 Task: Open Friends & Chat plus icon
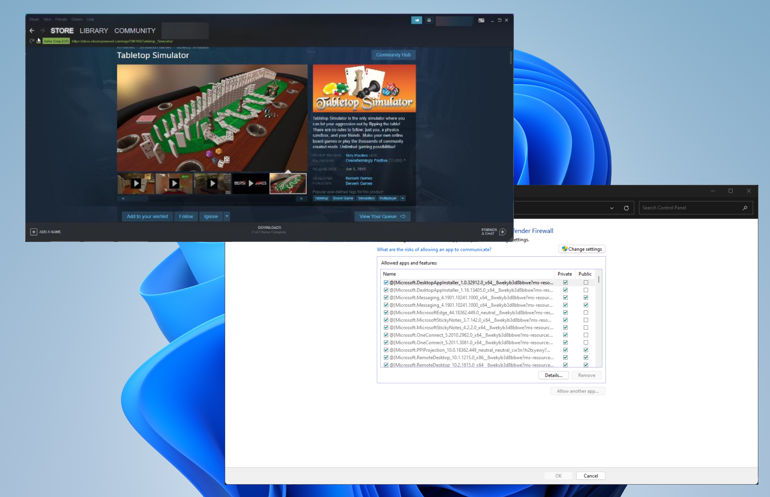[502, 232]
